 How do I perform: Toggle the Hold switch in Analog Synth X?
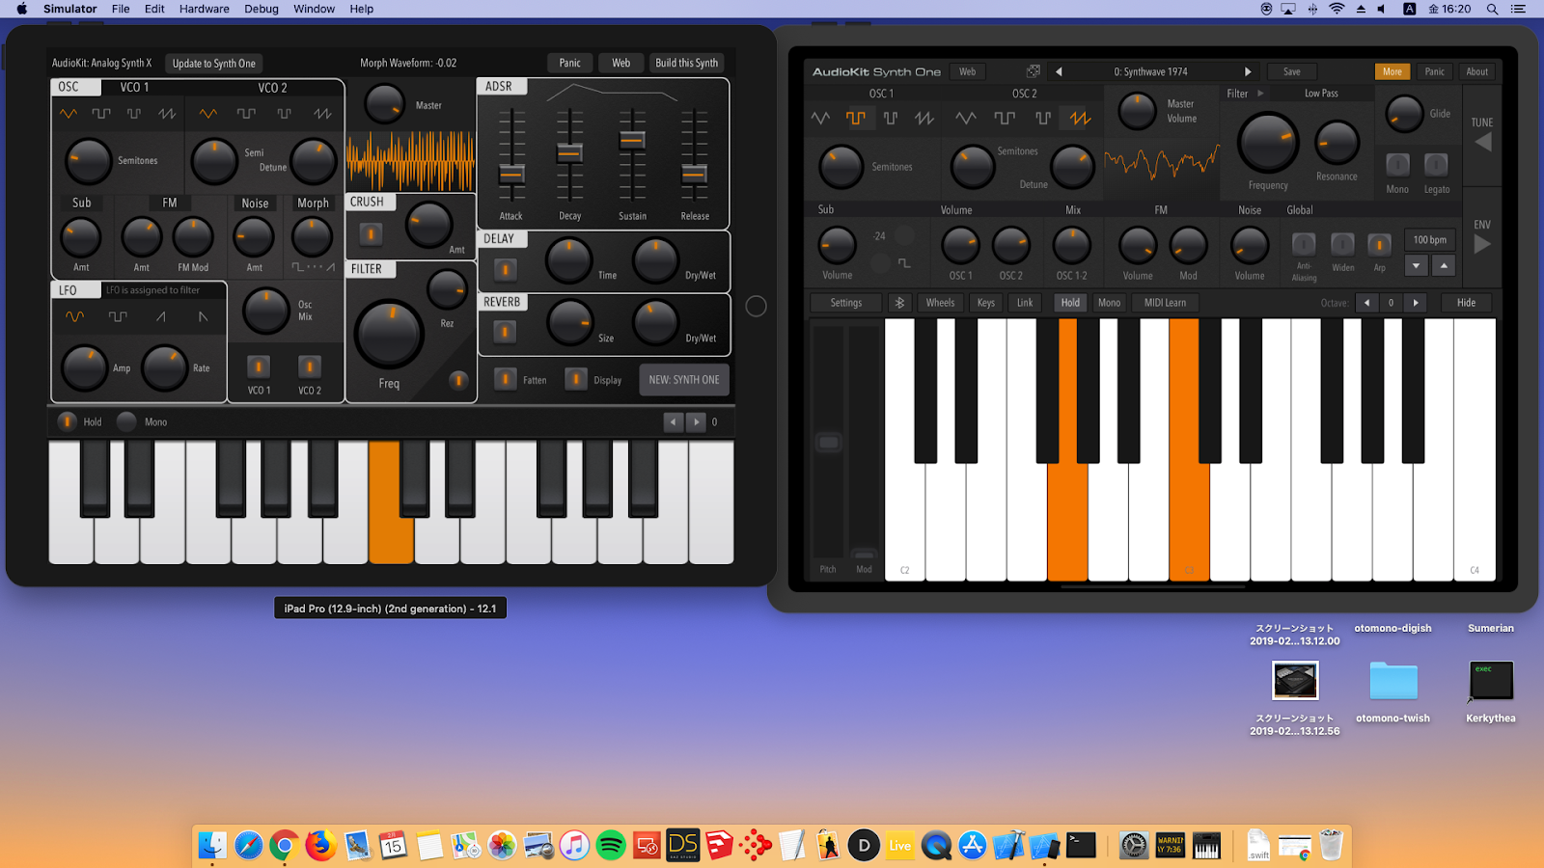(x=67, y=421)
